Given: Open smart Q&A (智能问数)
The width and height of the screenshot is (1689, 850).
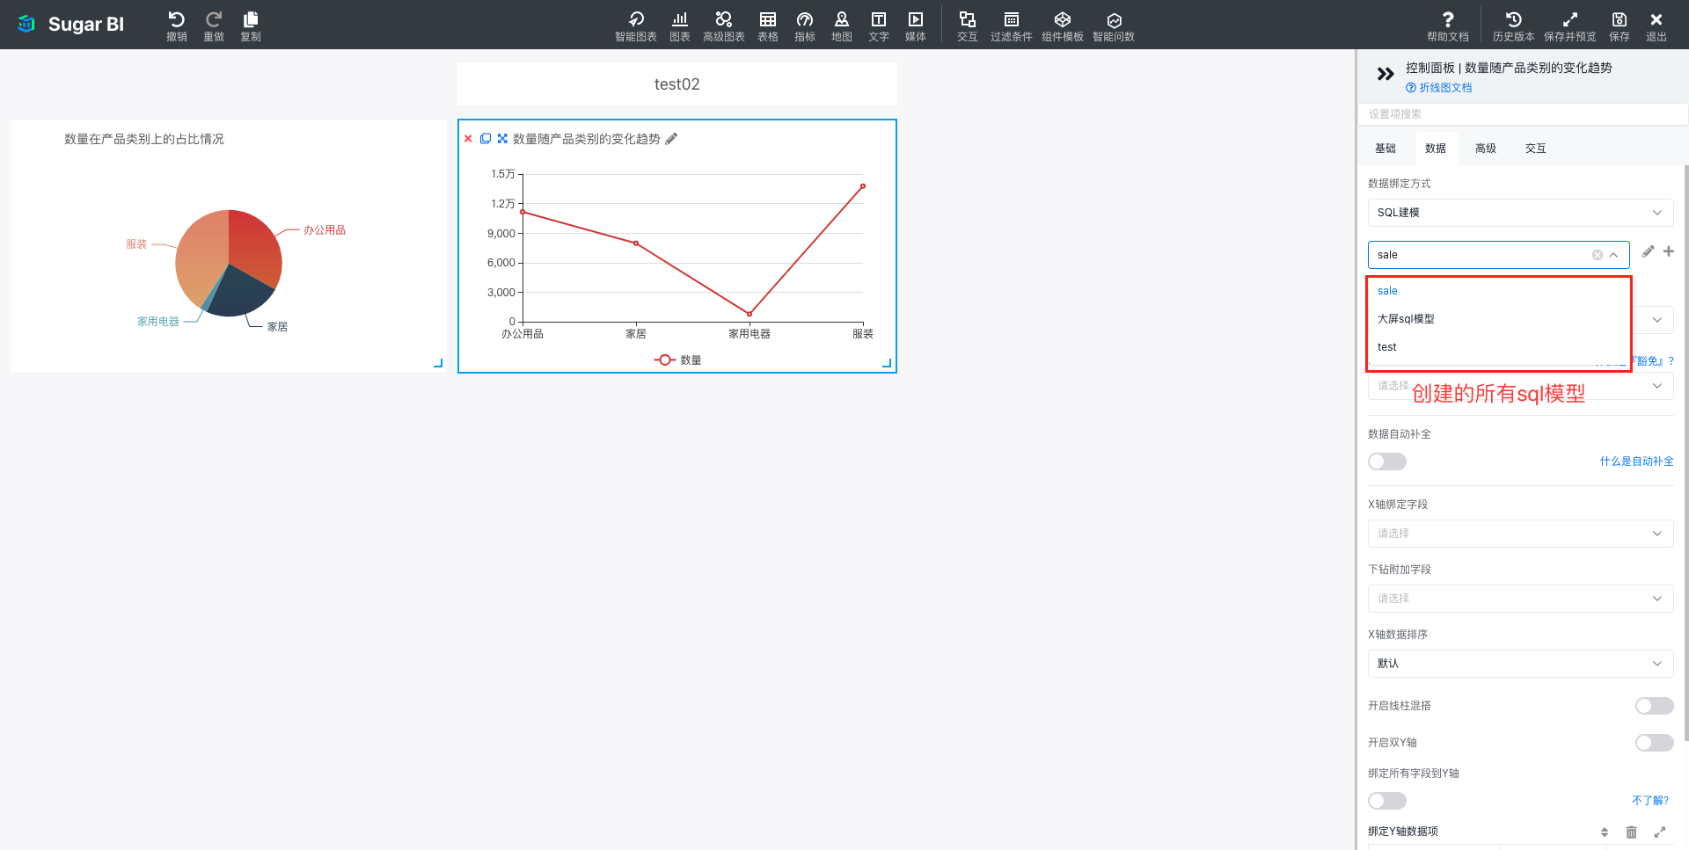Looking at the screenshot, I should [1114, 25].
